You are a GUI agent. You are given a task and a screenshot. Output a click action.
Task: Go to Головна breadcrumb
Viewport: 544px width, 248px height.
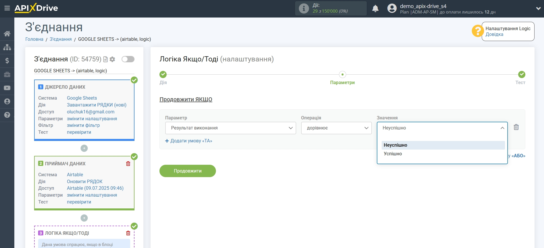[x=34, y=39]
